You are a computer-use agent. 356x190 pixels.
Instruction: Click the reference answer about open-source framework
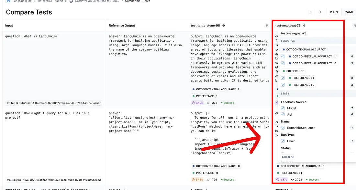pyautogui.click(x=145, y=45)
